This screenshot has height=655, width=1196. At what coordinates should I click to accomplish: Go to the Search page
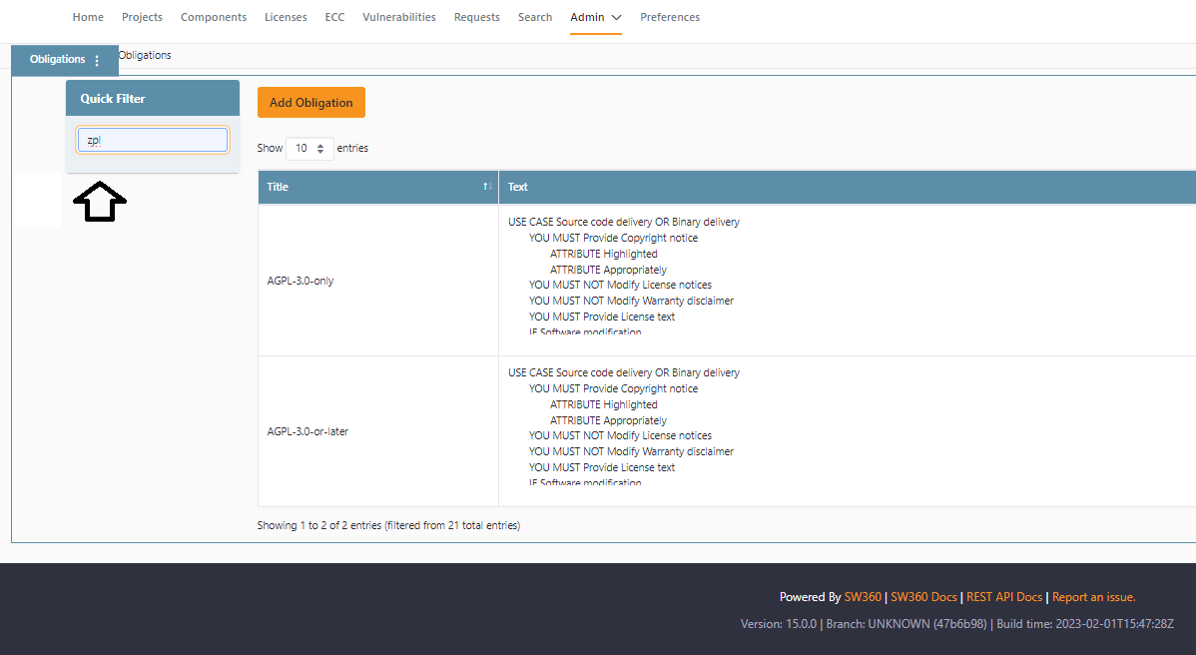point(535,17)
